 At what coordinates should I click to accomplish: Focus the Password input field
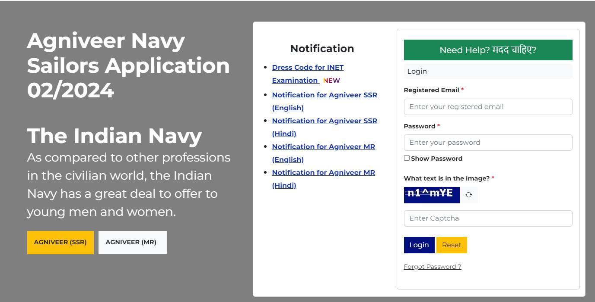pyautogui.click(x=488, y=143)
